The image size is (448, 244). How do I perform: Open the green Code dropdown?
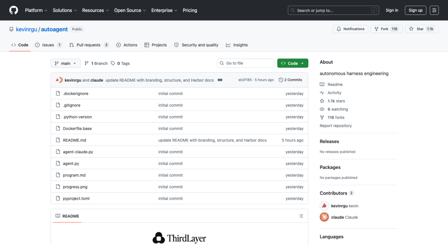click(x=292, y=63)
